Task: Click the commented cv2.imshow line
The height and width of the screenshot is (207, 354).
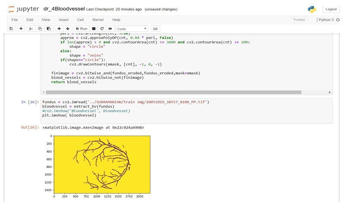Action: pyautogui.click(x=86, y=111)
